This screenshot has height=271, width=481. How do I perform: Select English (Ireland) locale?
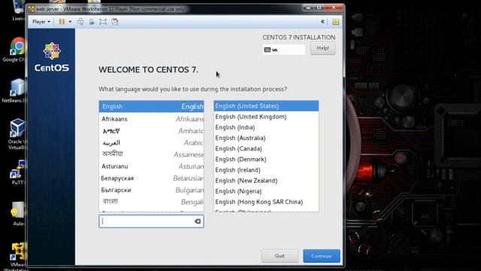tap(266, 170)
